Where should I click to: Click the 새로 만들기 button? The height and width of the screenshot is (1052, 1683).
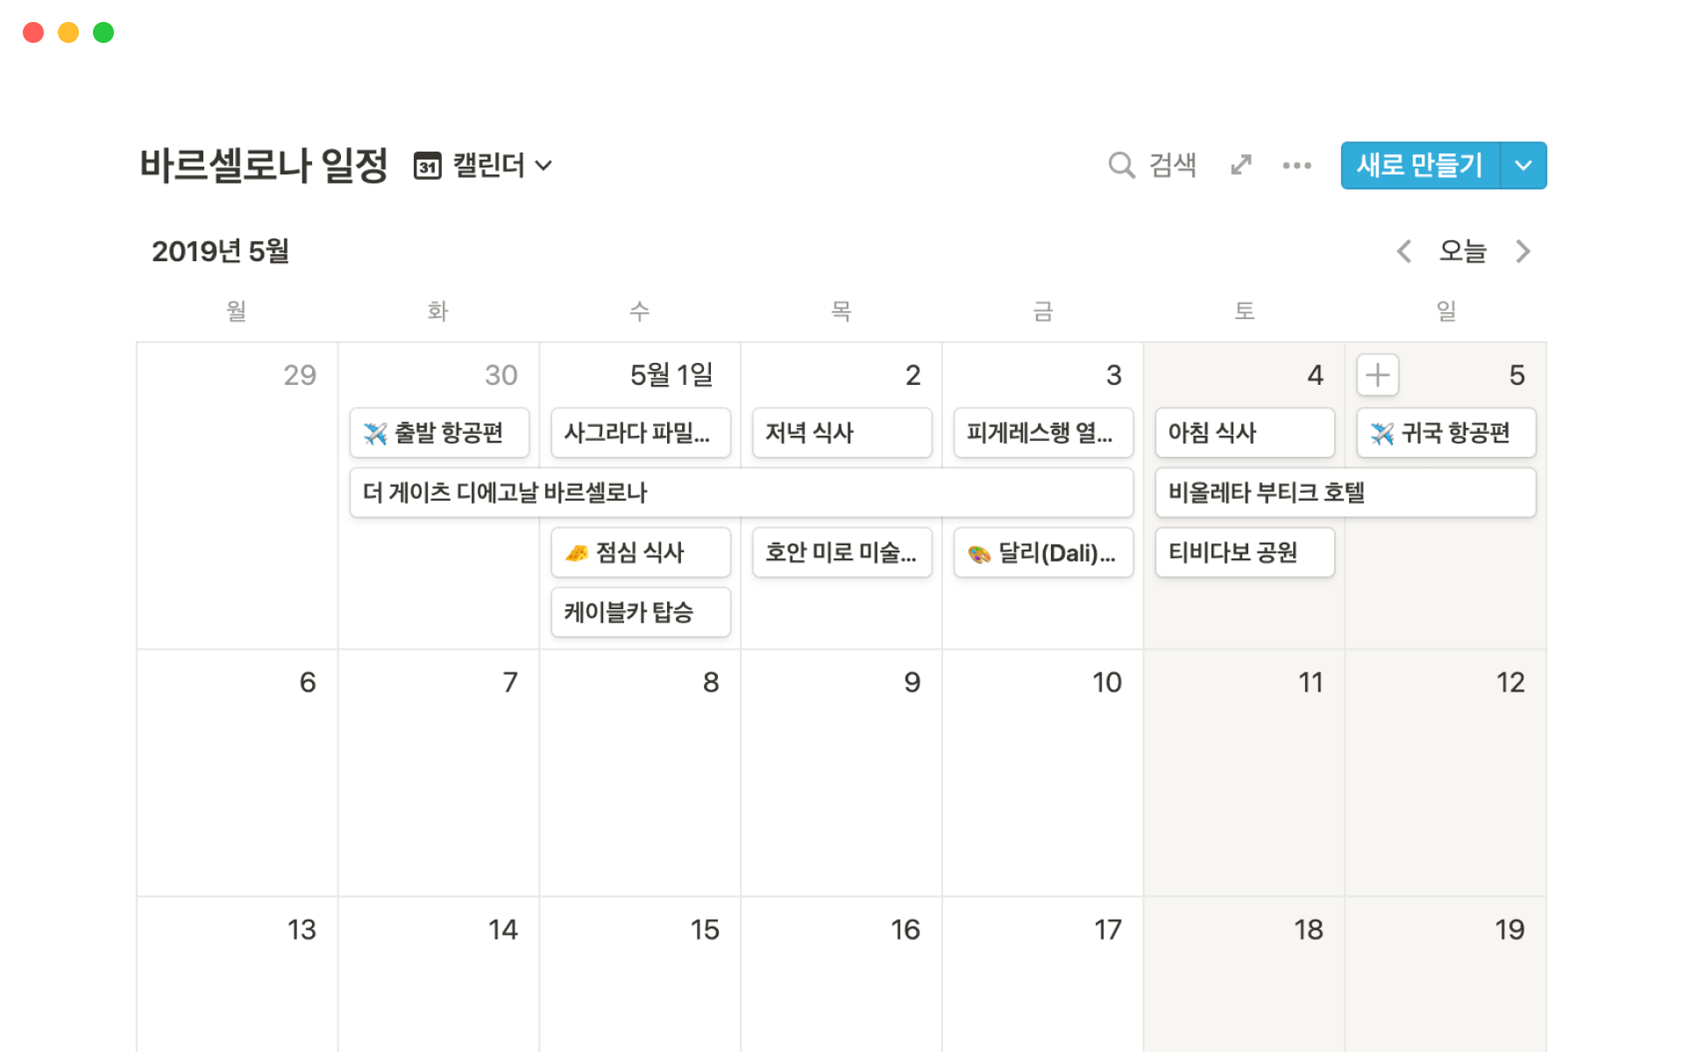point(1420,165)
